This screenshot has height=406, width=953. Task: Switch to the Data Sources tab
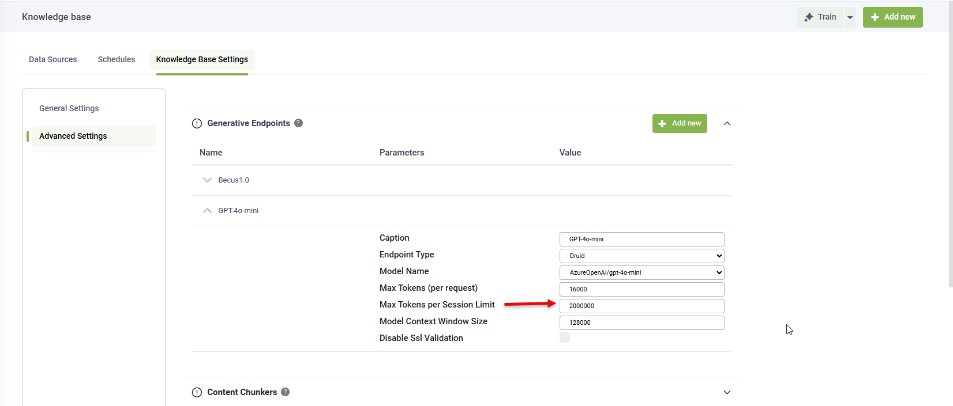pyautogui.click(x=52, y=59)
